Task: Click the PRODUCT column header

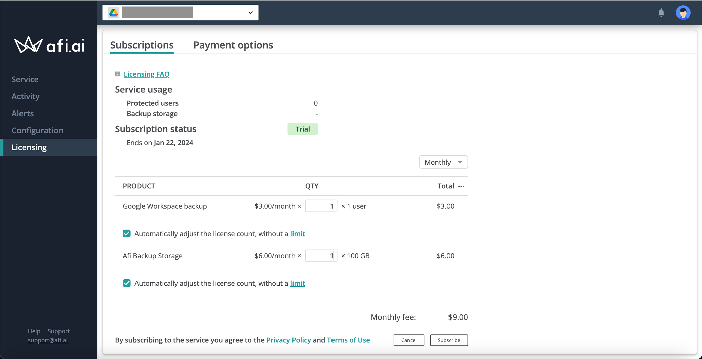Action: coord(139,186)
